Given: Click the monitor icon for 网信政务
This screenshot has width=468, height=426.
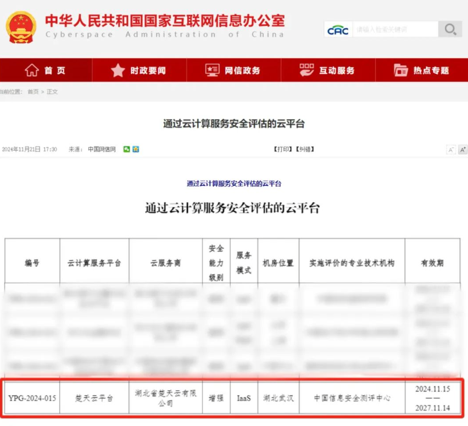Looking at the screenshot, I should click(x=213, y=70).
